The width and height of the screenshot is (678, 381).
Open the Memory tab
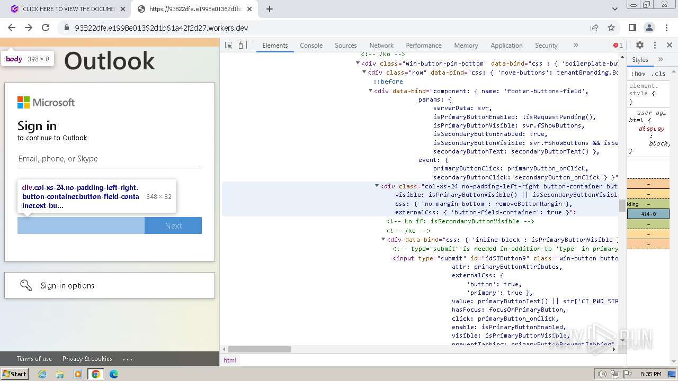(x=466, y=46)
